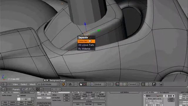Toggle the 3D transform manipulator hand icon
Image resolution: width=188 pixels, height=106 pixels.
81,84
